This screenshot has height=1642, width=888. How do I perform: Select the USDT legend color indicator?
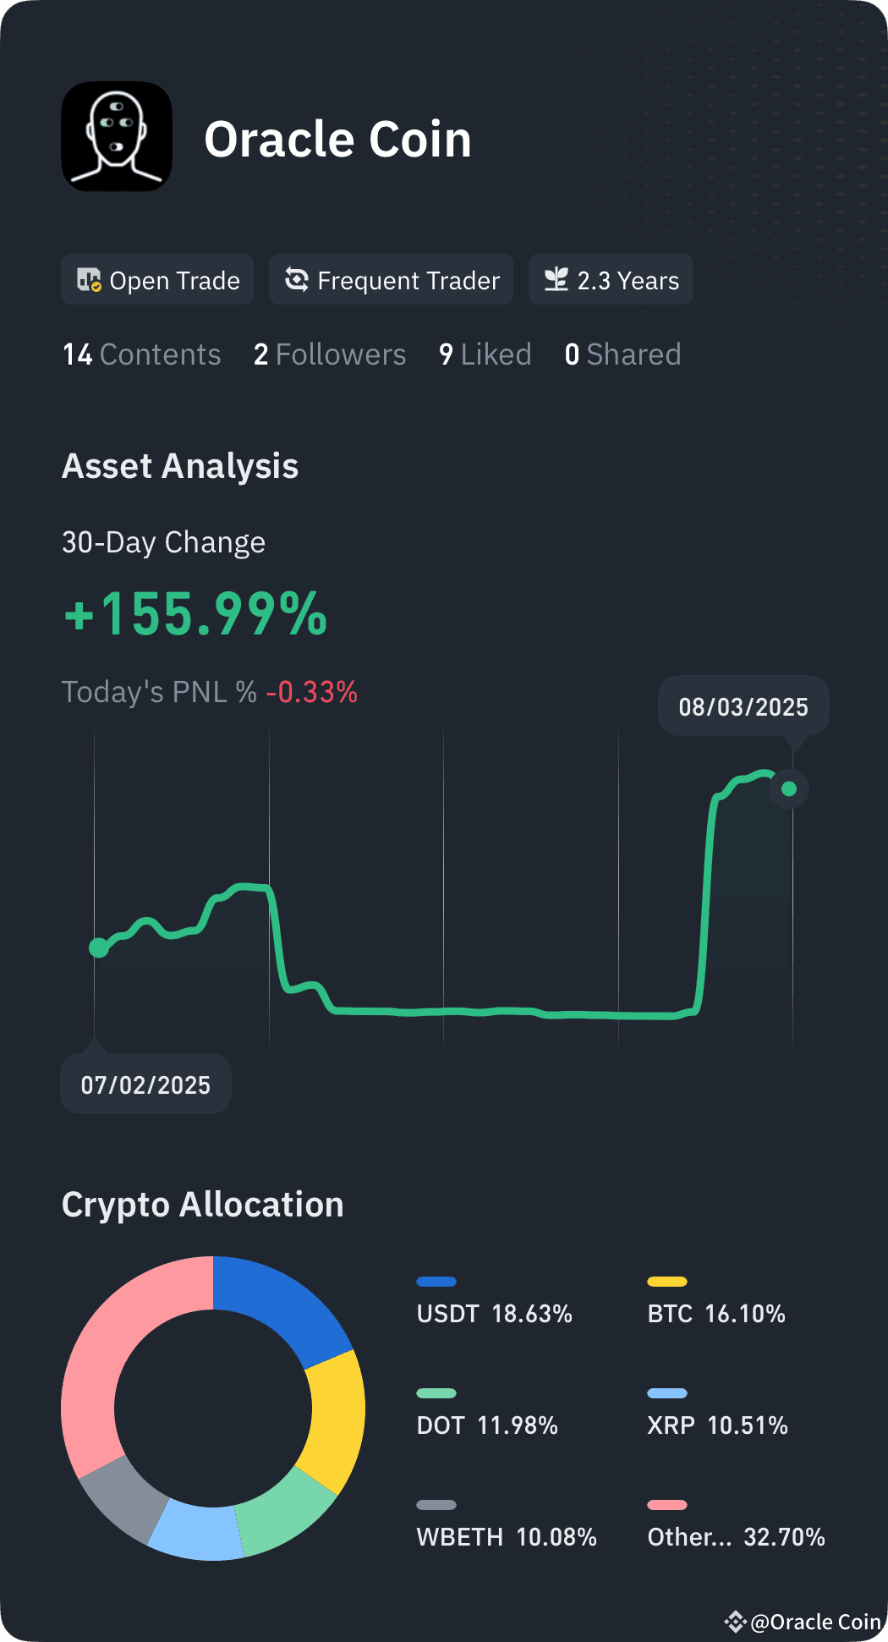pyautogui.click(x=437, y=1281)
